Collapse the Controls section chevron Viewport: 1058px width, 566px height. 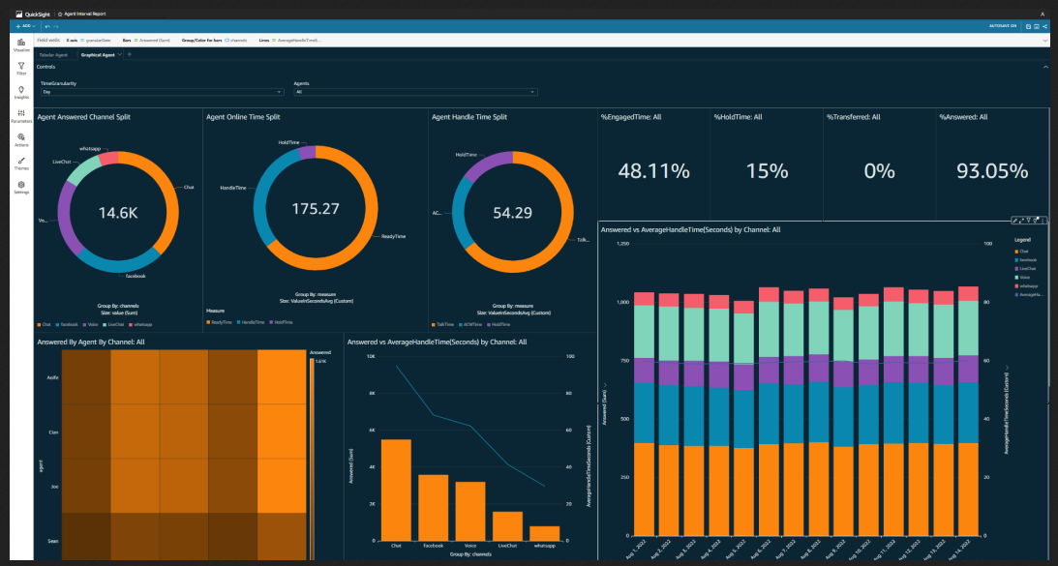pyautogui.click(x=1045, y=67)
